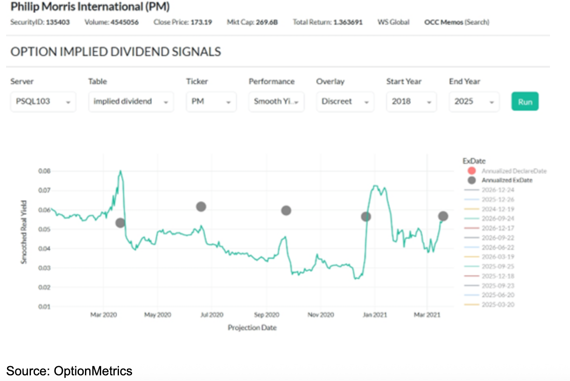Open the Ticker dropdown showing PM
Image resolution: width=570 pixels, height=381 pixels.
[x=211, y=102]
